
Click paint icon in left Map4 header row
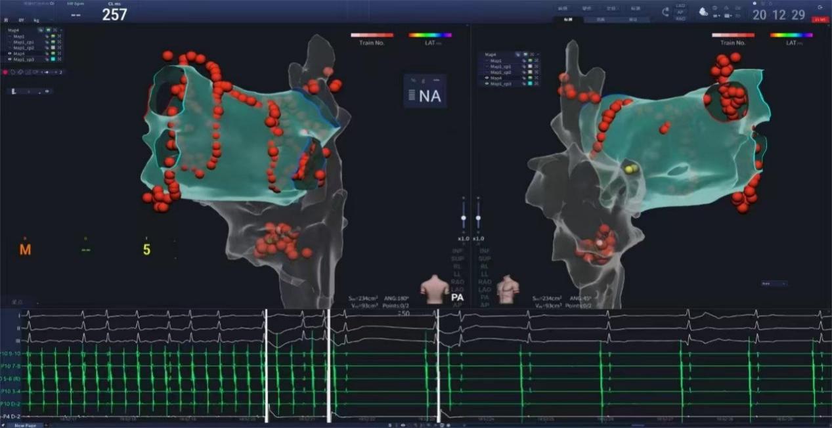coord(41,30)
